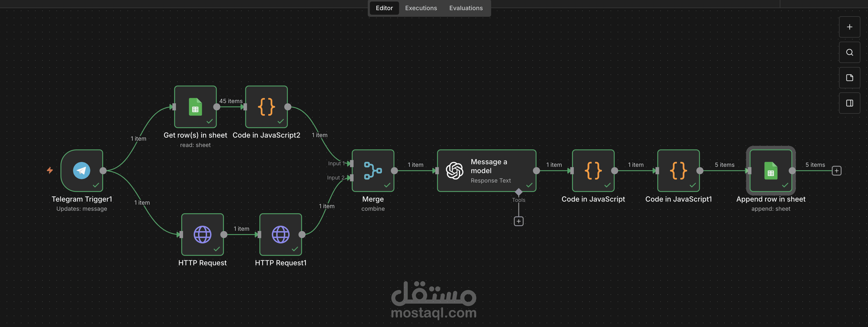This screenshot has width=868, height=327.
Task: Click the Tools diamond connector on Message a model
Action: point(519,192)
